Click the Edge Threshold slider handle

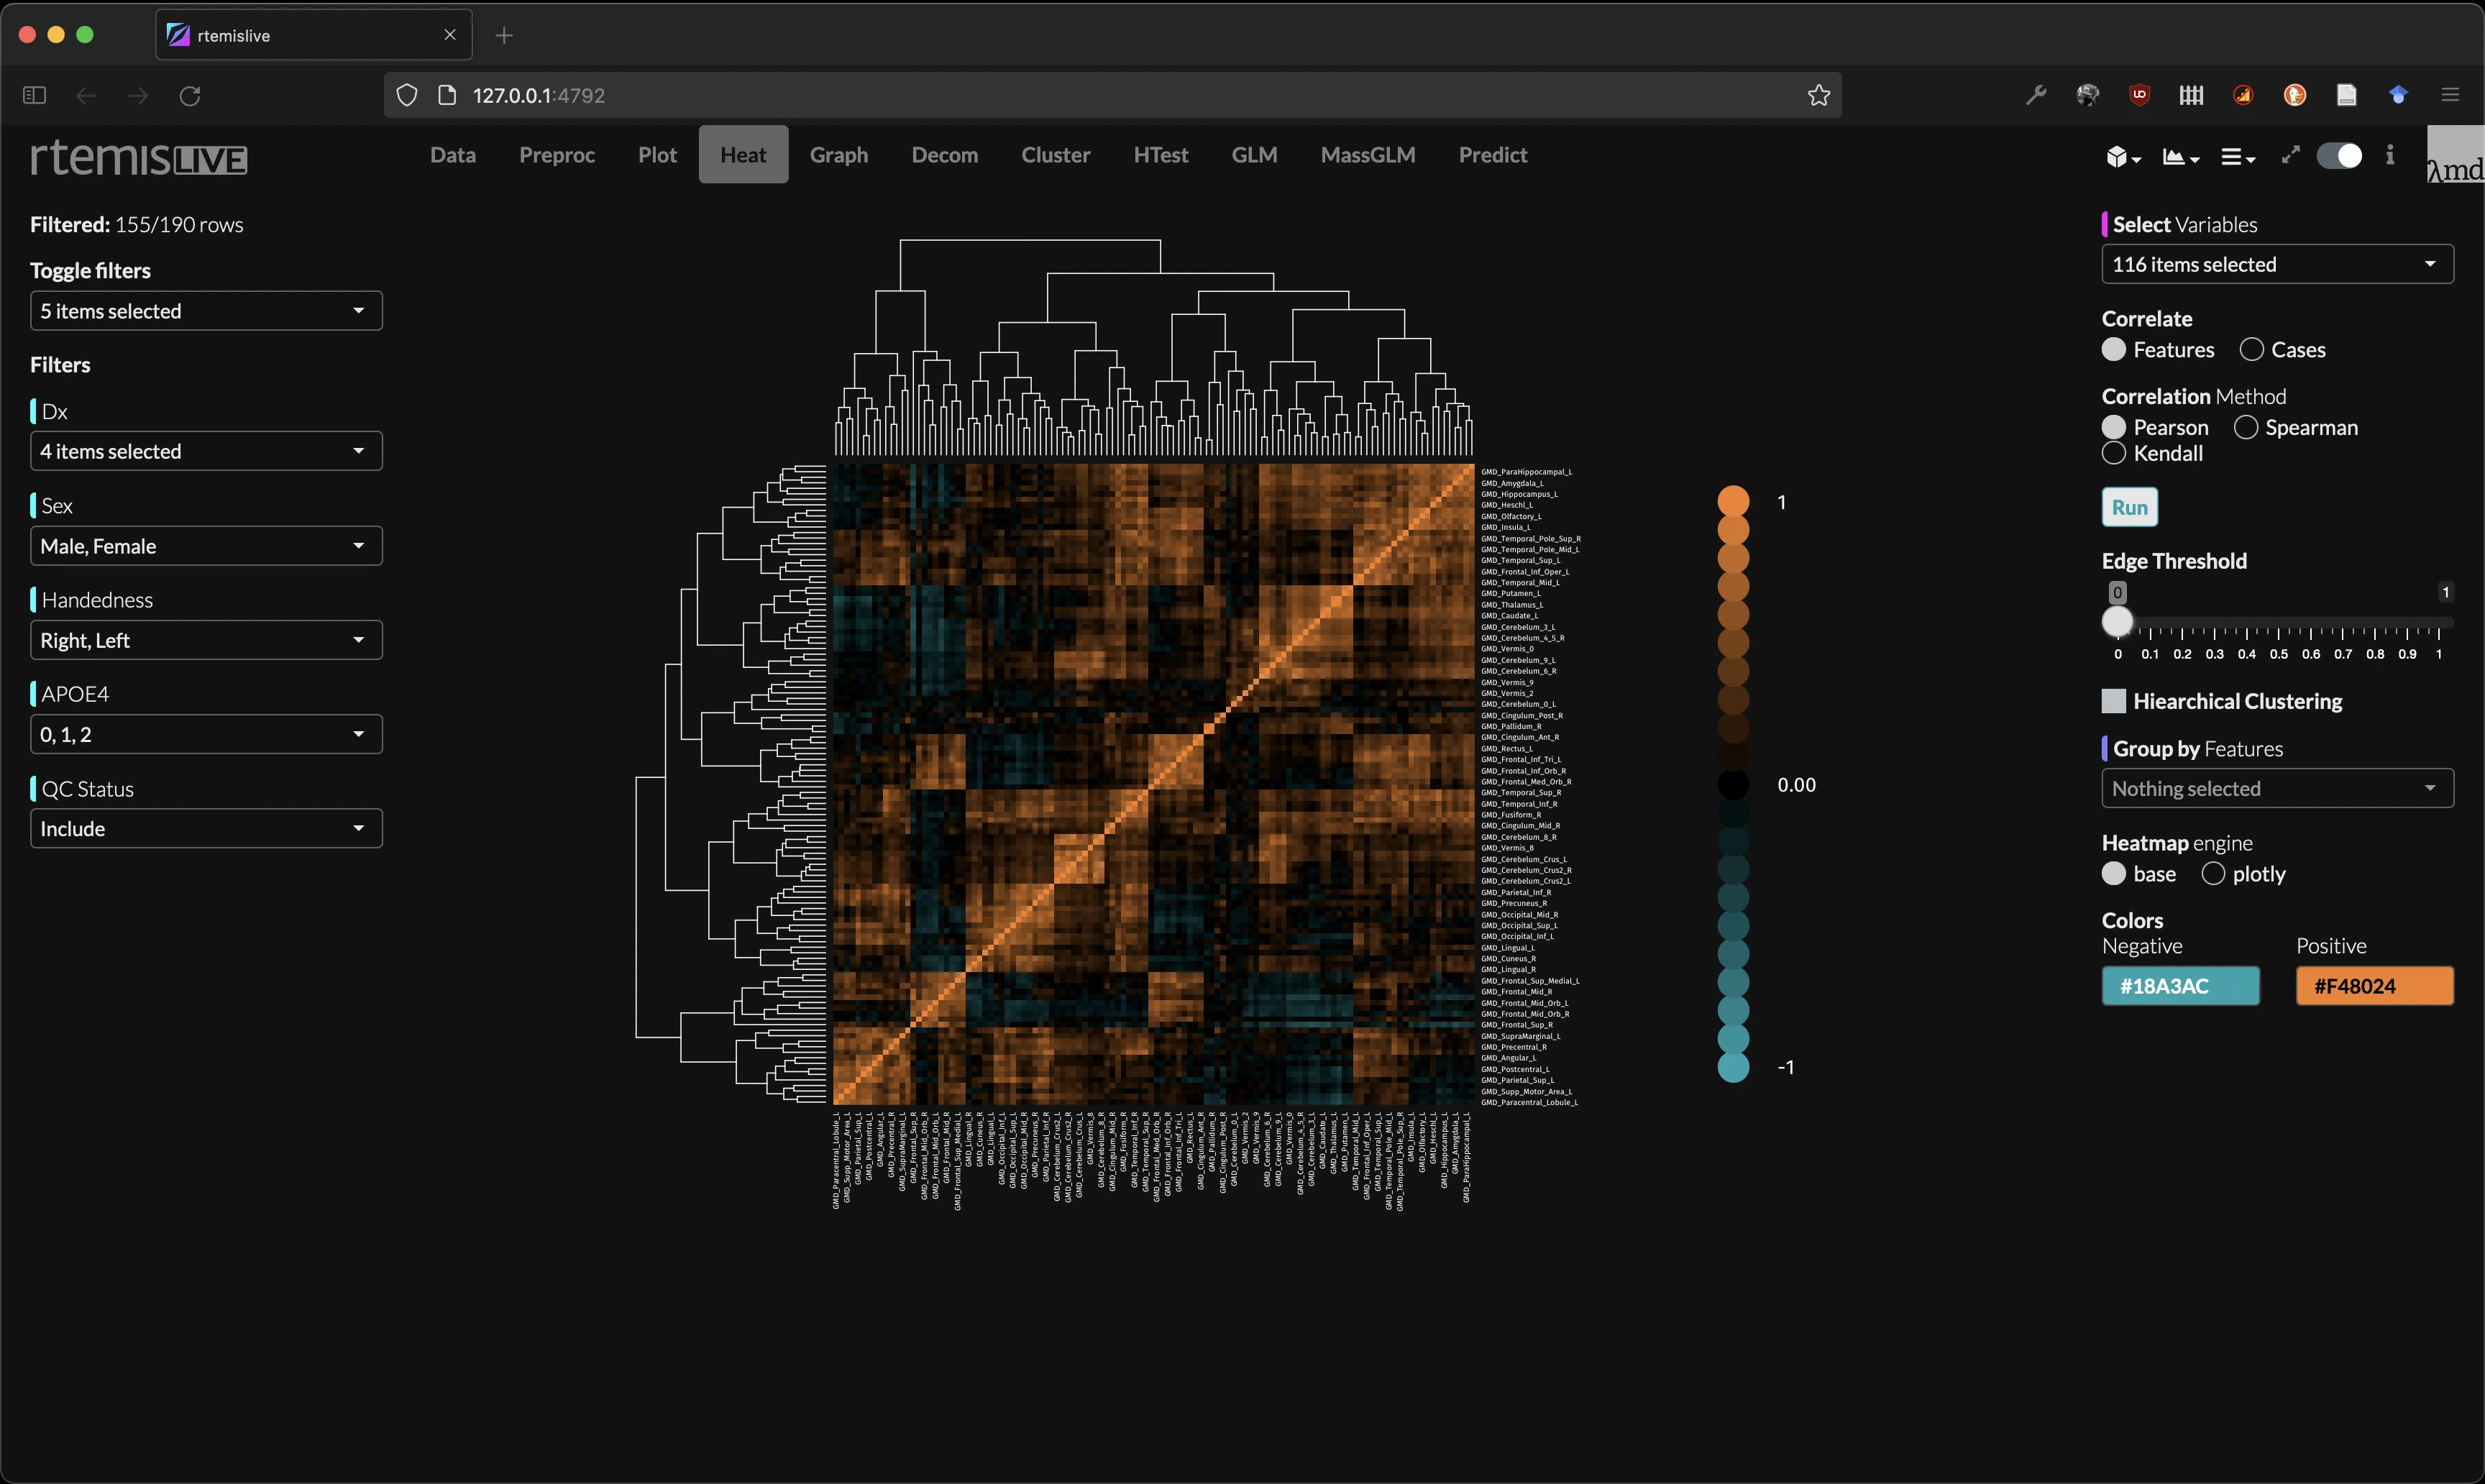[x=2116, y=622]
